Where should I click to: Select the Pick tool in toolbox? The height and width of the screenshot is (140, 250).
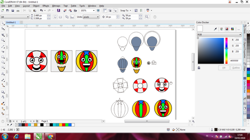coord(3,23)
